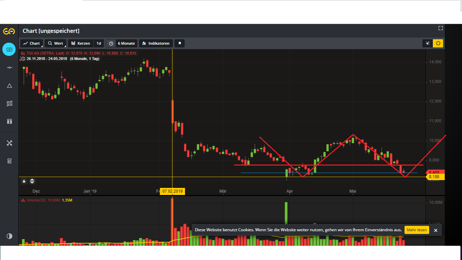
Task: Change the 1d interval setting
Action: click(99, 43)
